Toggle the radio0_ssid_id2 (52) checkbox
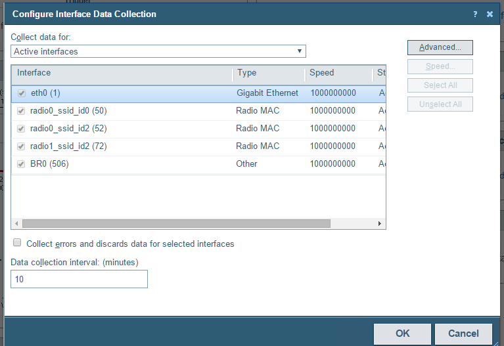 (x=21, y=129)
